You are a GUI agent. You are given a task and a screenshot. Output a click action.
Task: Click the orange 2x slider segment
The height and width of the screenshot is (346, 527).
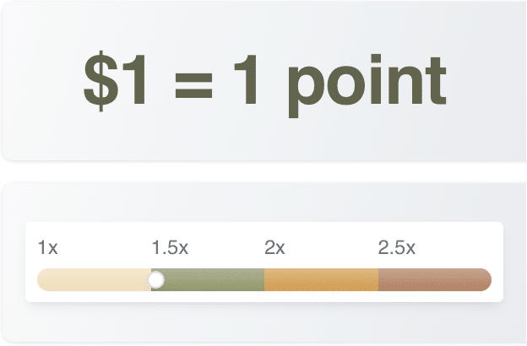[321, 279]
